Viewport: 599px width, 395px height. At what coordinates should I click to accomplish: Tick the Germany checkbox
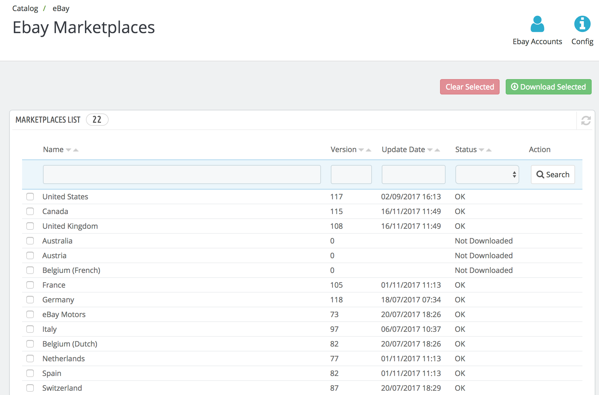(30, 300)
